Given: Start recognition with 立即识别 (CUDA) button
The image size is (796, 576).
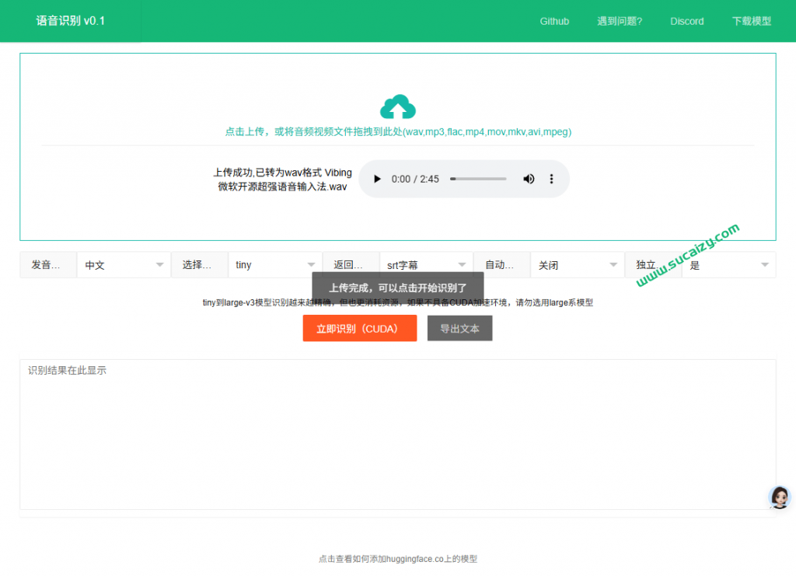Looking at the screenshot, I should click(359, 329).
